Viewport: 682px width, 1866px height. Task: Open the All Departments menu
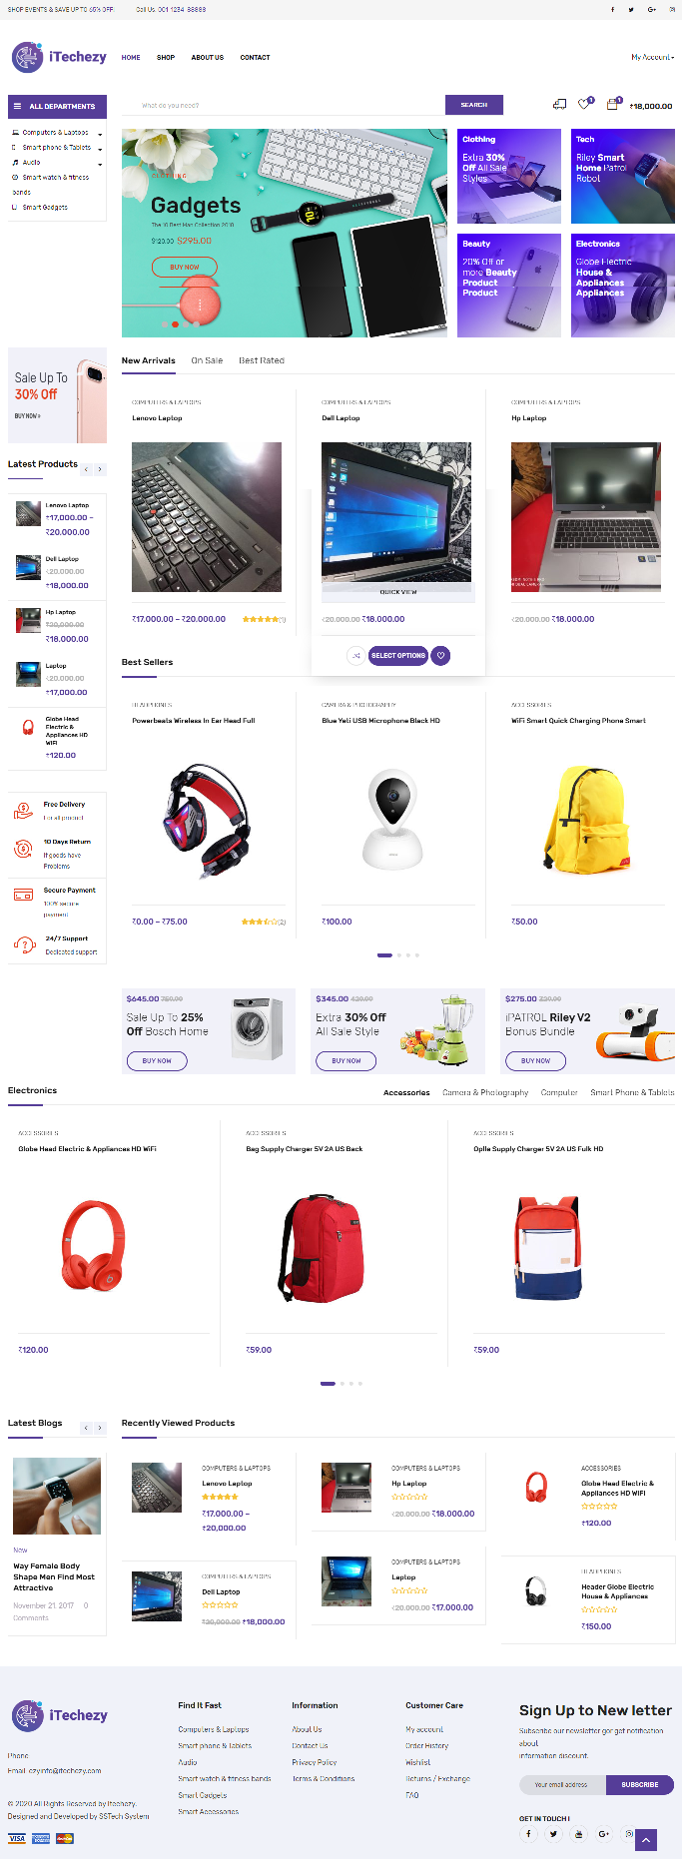57,106
